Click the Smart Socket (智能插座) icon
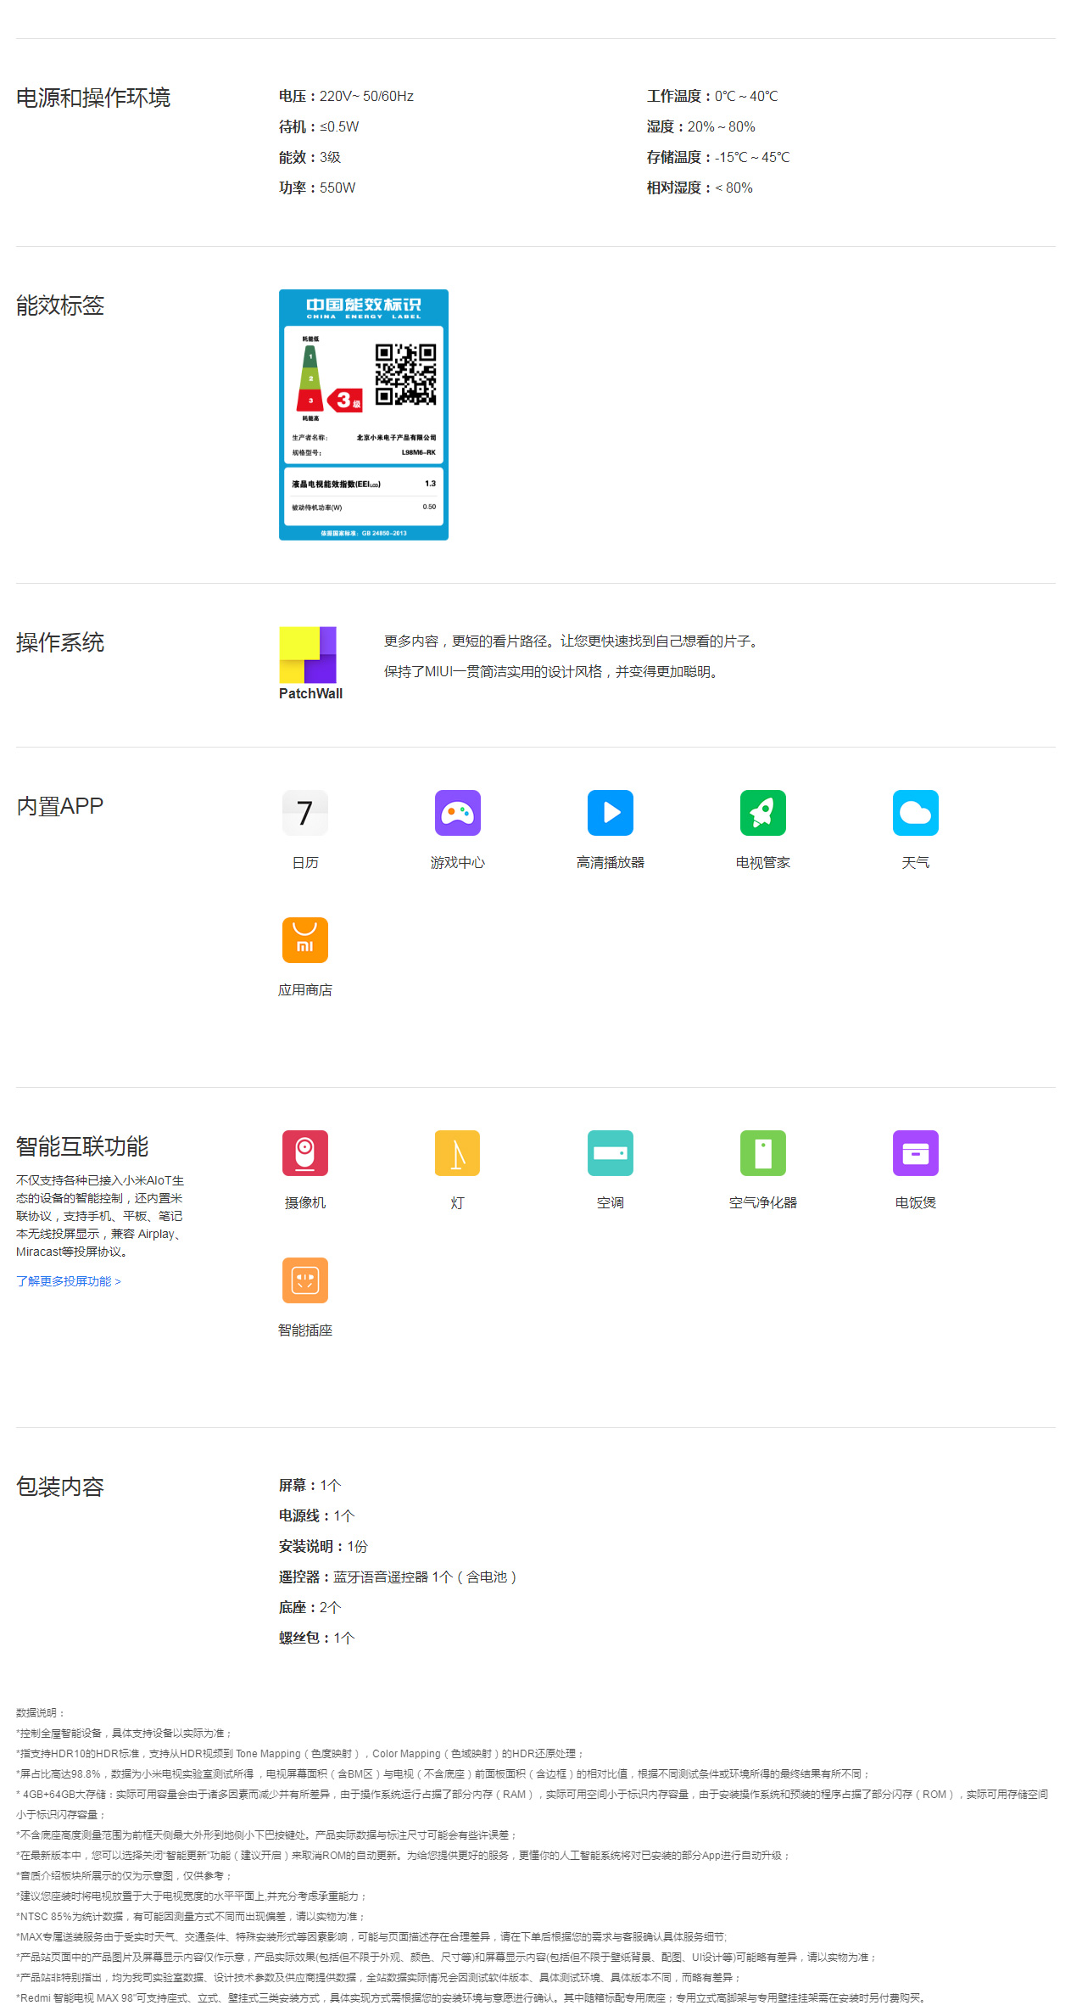The height and width of the screenshot is (2011, 1071). (305, 1280)
